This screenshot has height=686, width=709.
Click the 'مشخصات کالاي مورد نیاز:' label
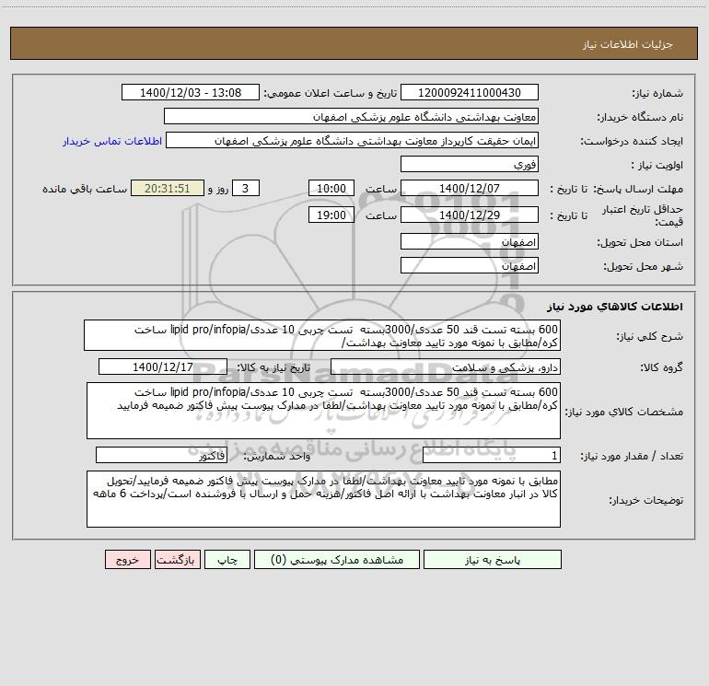624,412
